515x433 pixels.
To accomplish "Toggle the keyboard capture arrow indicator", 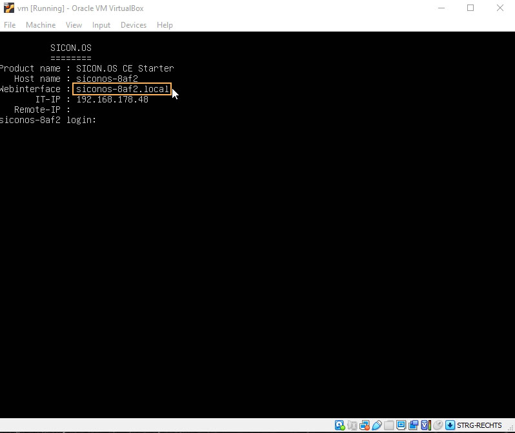I will coord(450,425).
